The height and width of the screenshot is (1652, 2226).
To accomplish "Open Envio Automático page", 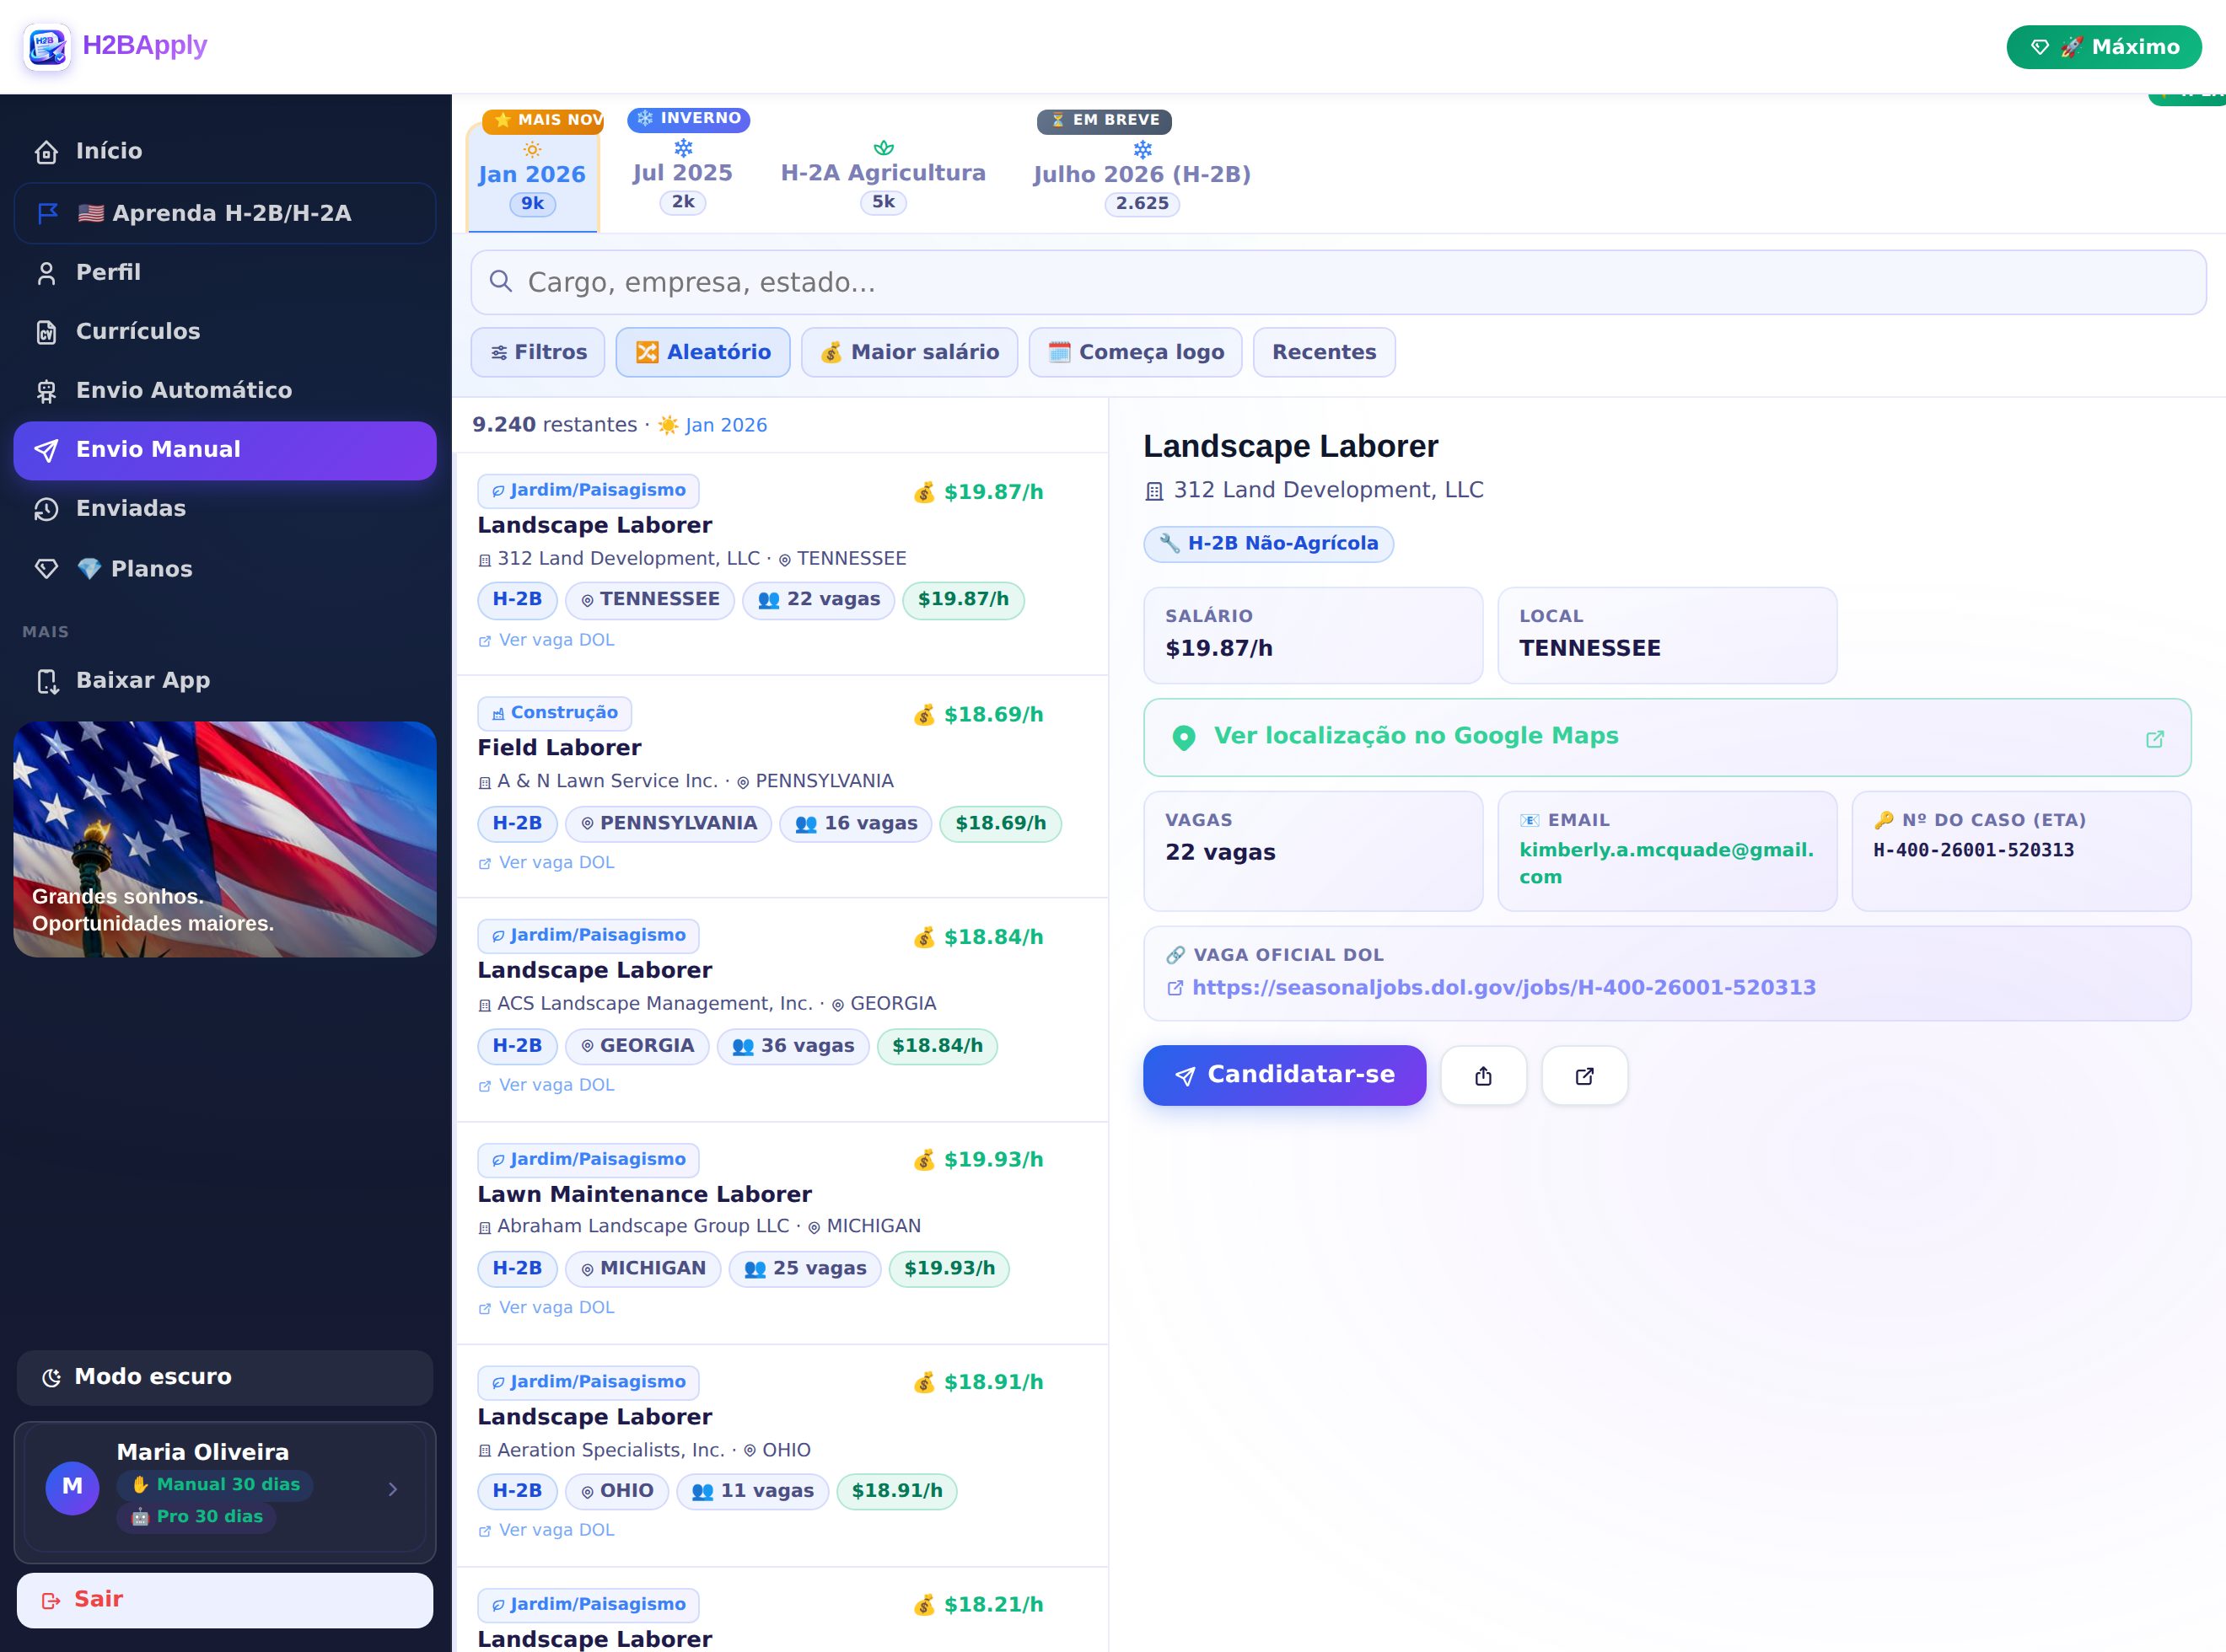I will point(224,390).
